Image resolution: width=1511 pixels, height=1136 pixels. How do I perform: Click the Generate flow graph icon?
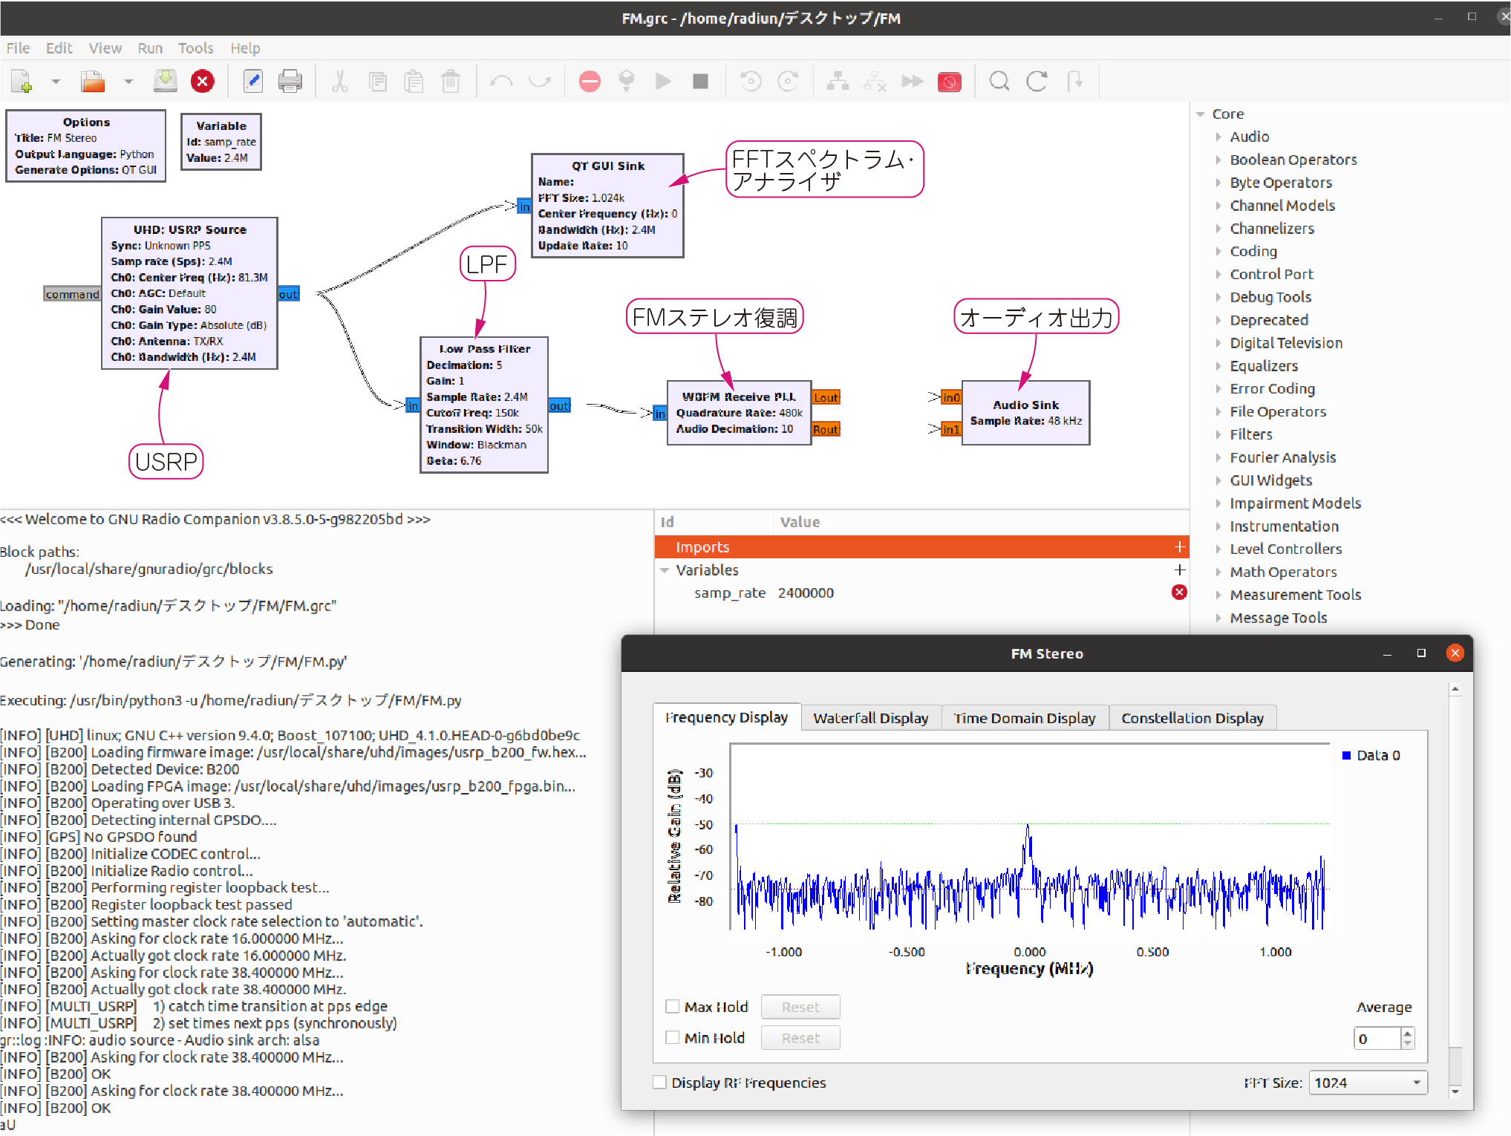[x=627, y=81]
